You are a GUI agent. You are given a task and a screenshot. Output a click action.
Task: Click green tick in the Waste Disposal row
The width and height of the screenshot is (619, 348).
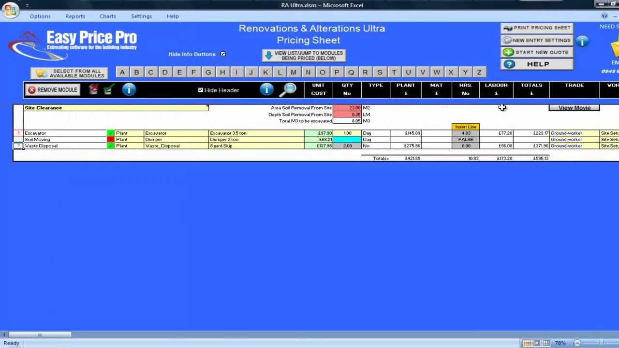111,145
